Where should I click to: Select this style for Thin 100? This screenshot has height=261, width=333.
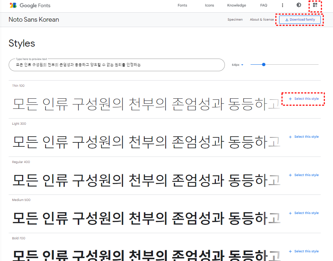pos(304,99)
